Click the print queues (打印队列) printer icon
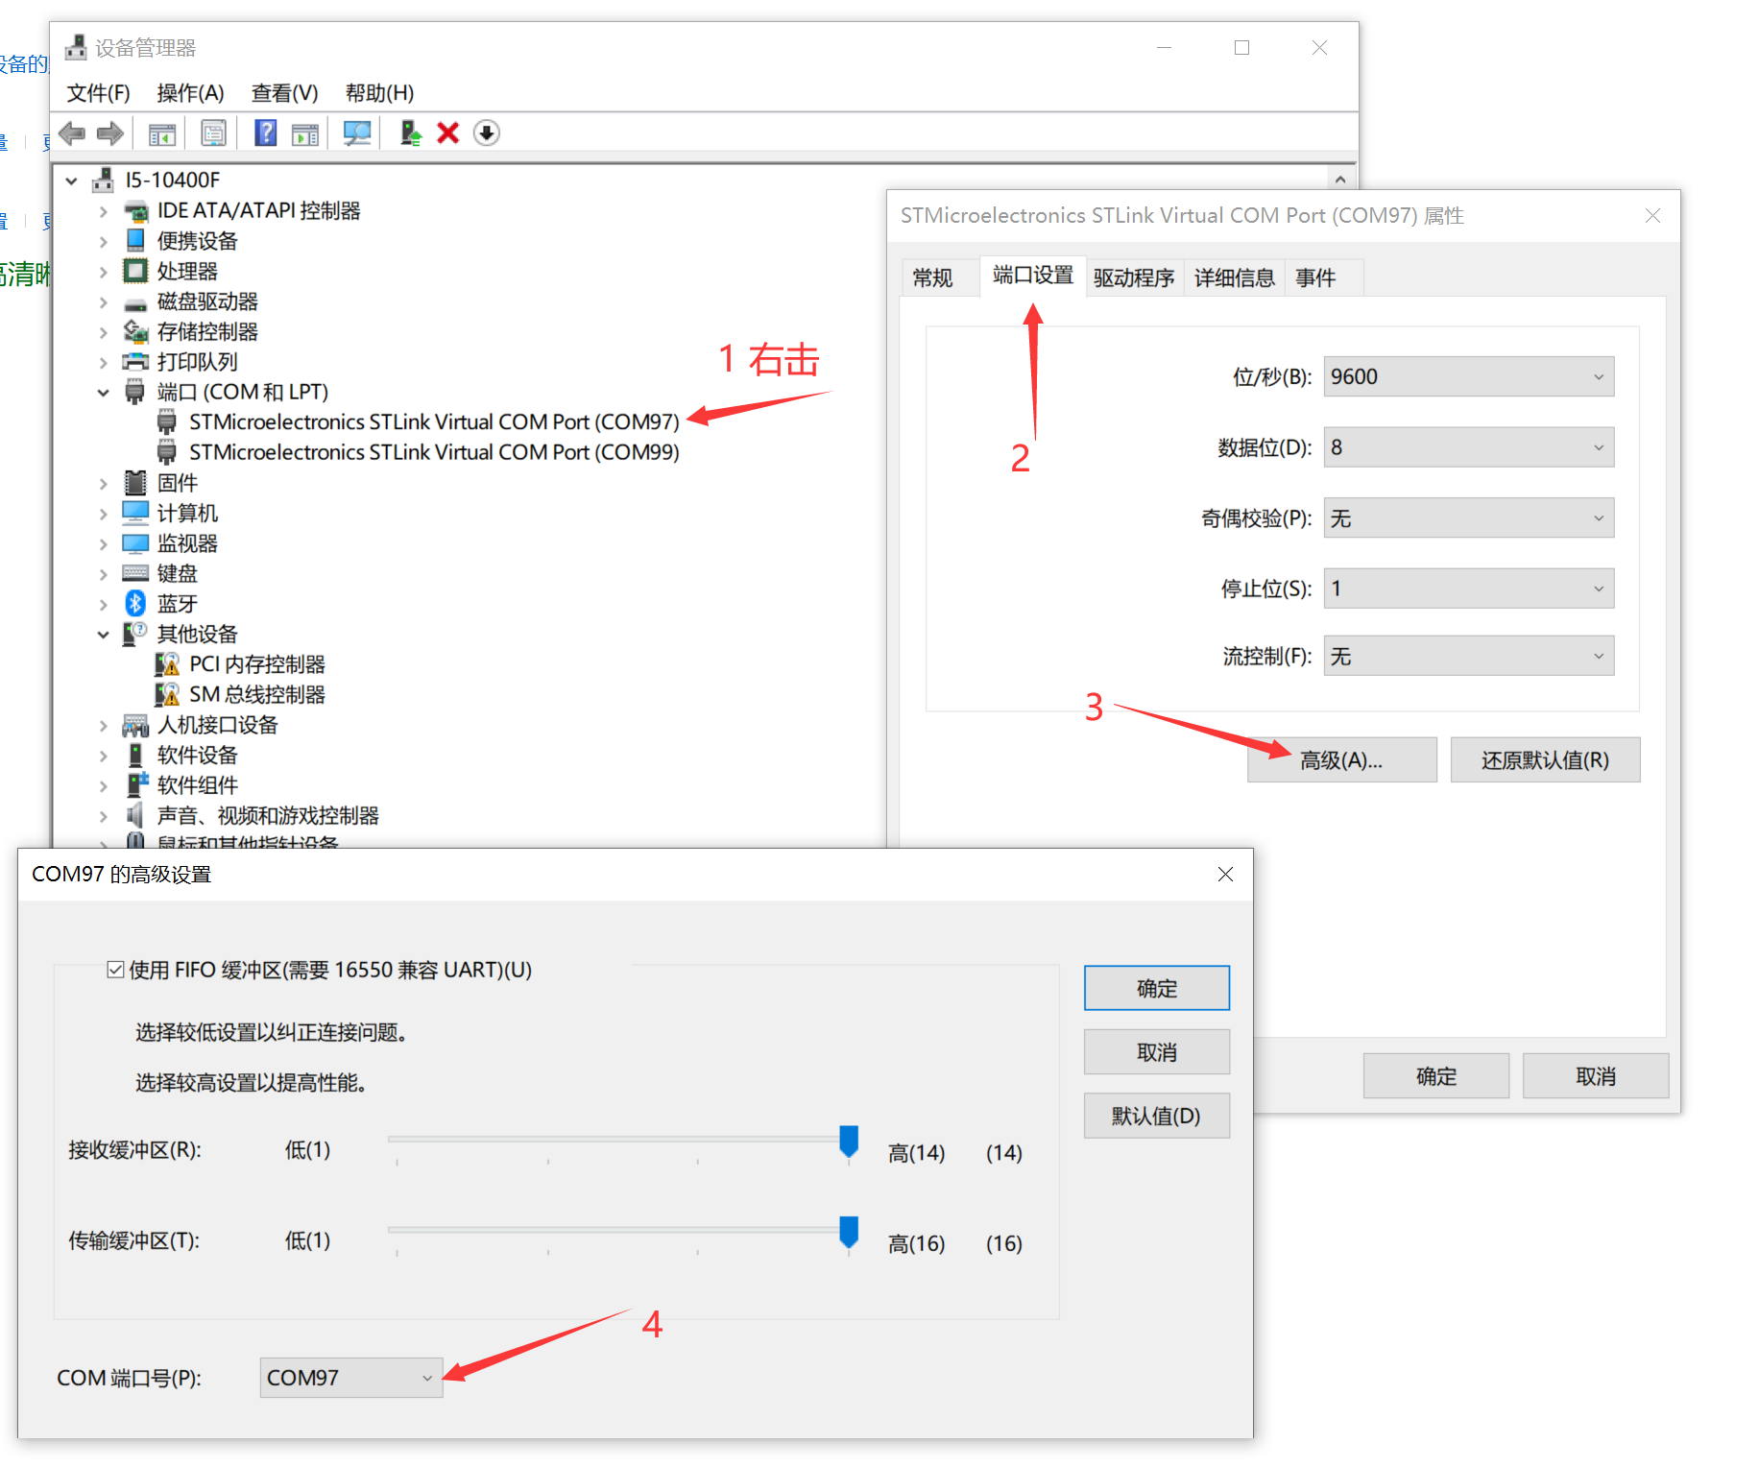 pos(135,362)
